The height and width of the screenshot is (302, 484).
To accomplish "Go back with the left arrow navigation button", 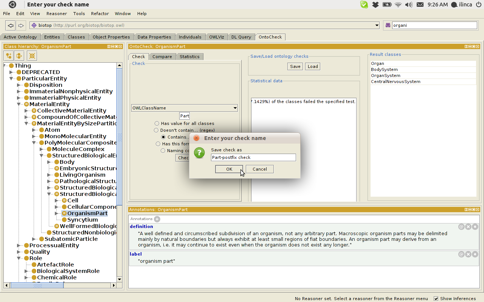I will (11, 25).
